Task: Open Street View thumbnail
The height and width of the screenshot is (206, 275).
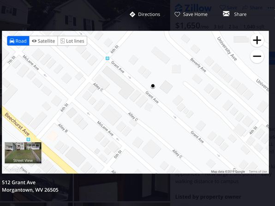Action: (x=23, y=153)
